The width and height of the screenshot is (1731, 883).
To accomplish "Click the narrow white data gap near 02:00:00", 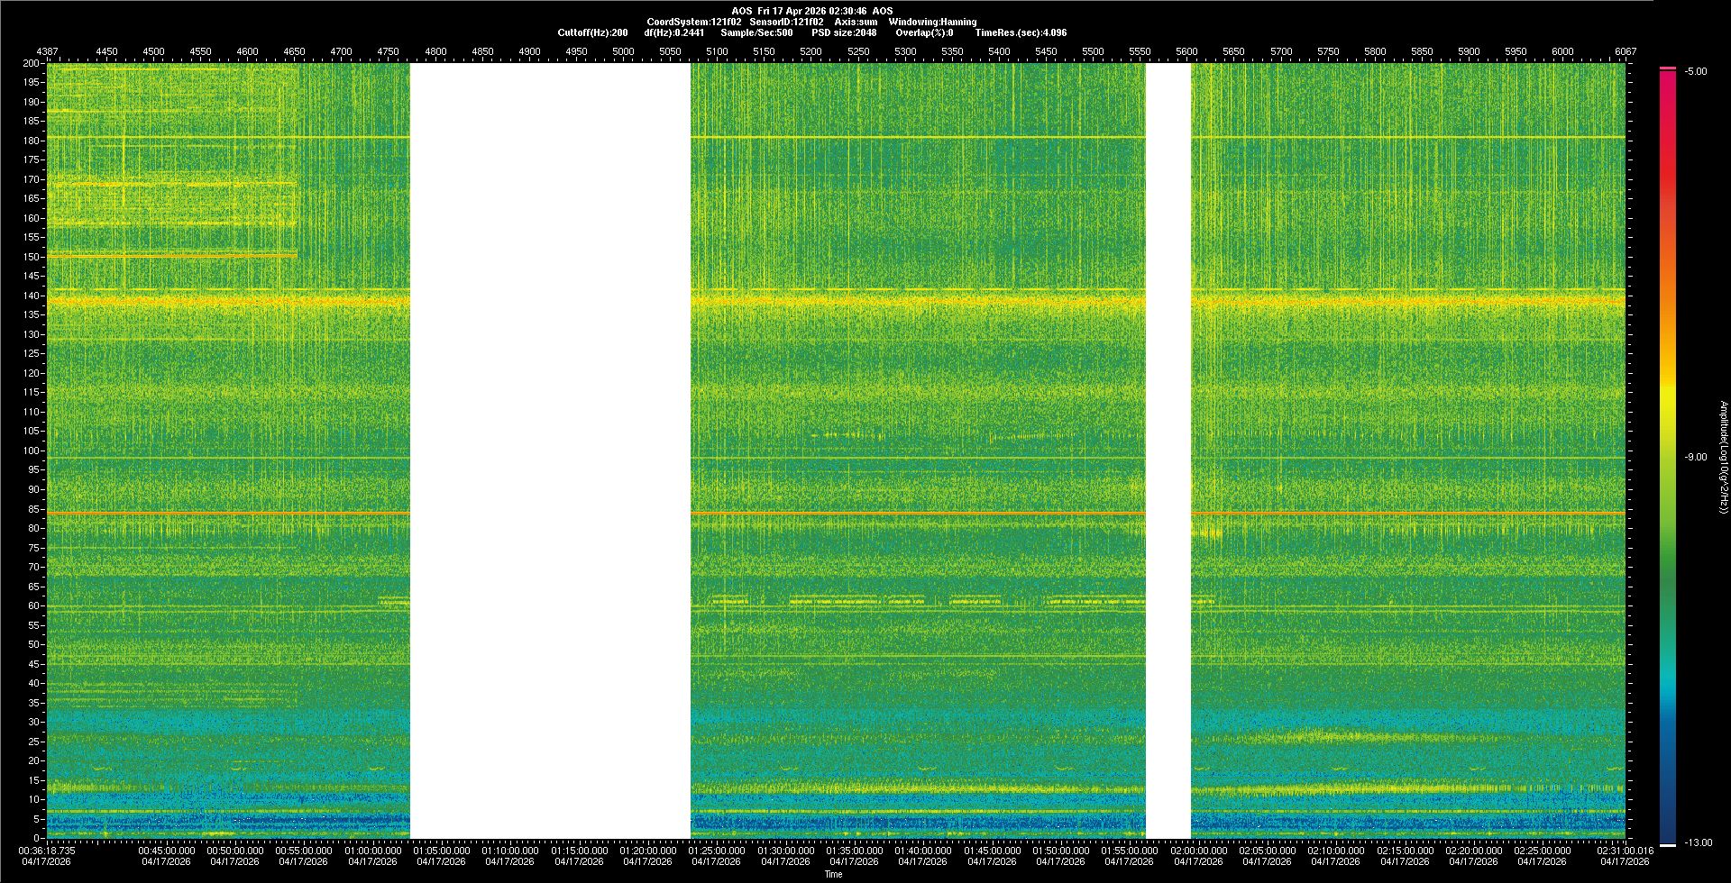I will [x=1168, y=451].
